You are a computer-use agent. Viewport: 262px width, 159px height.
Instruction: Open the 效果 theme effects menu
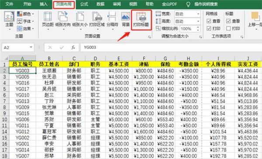click(26, 28)
